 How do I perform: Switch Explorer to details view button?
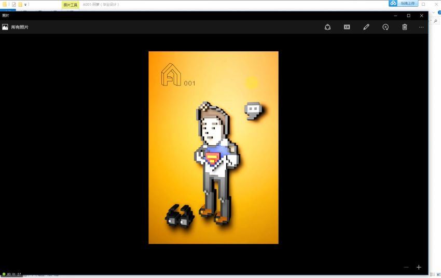[x=433, y=274]
